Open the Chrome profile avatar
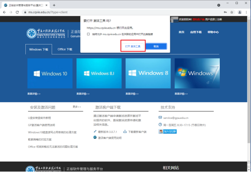 (x=240, y=12)
